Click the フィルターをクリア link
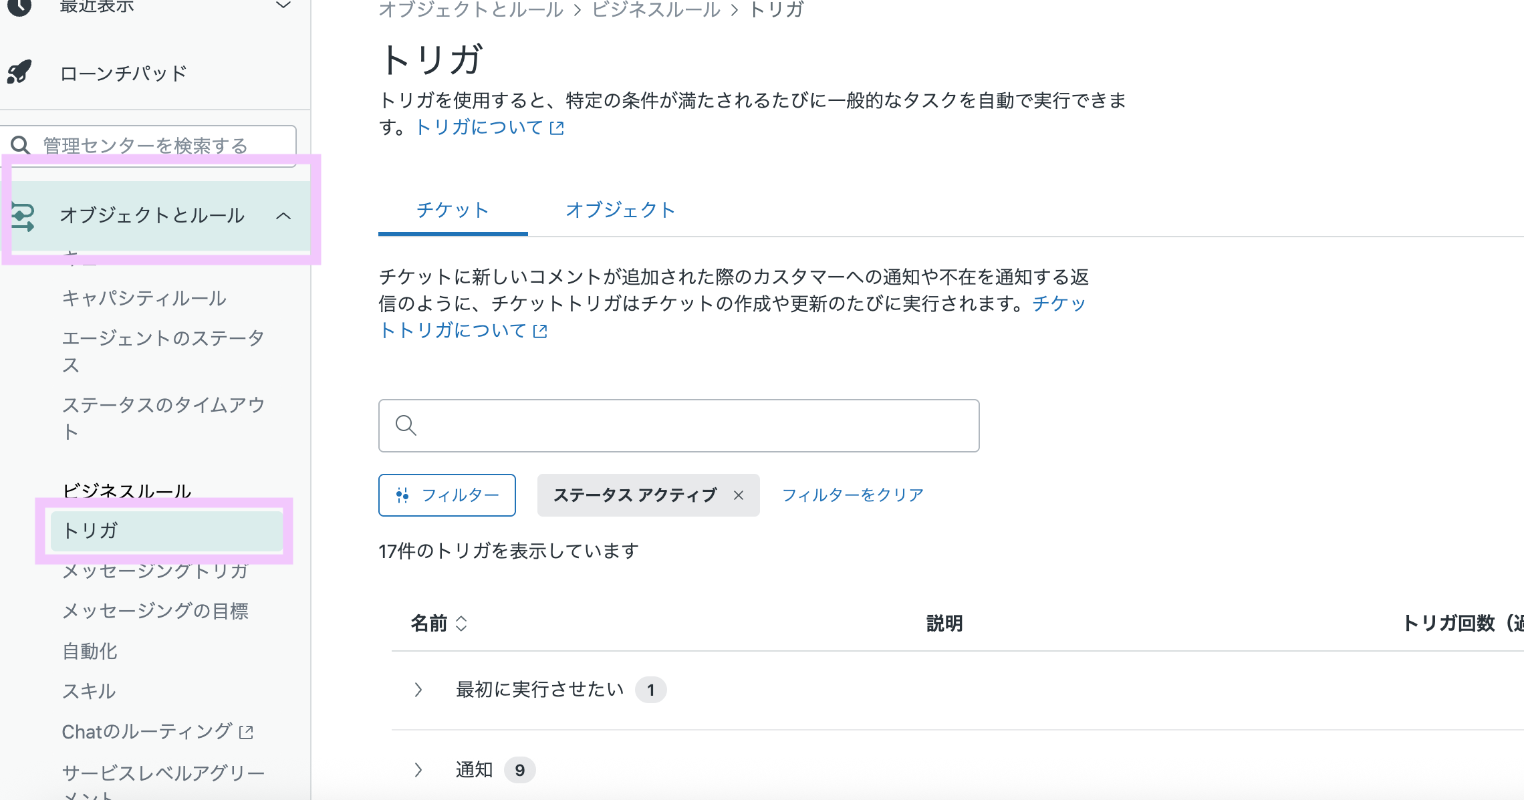Viewport: 1524px width, 800px height. [x=852, y=495]
